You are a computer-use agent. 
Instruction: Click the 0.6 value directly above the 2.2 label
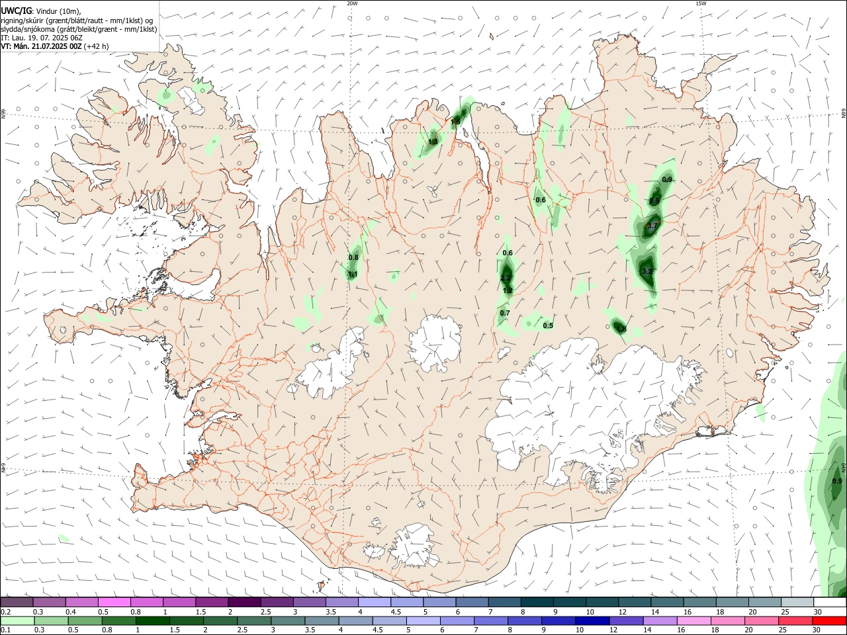point(508,253)
